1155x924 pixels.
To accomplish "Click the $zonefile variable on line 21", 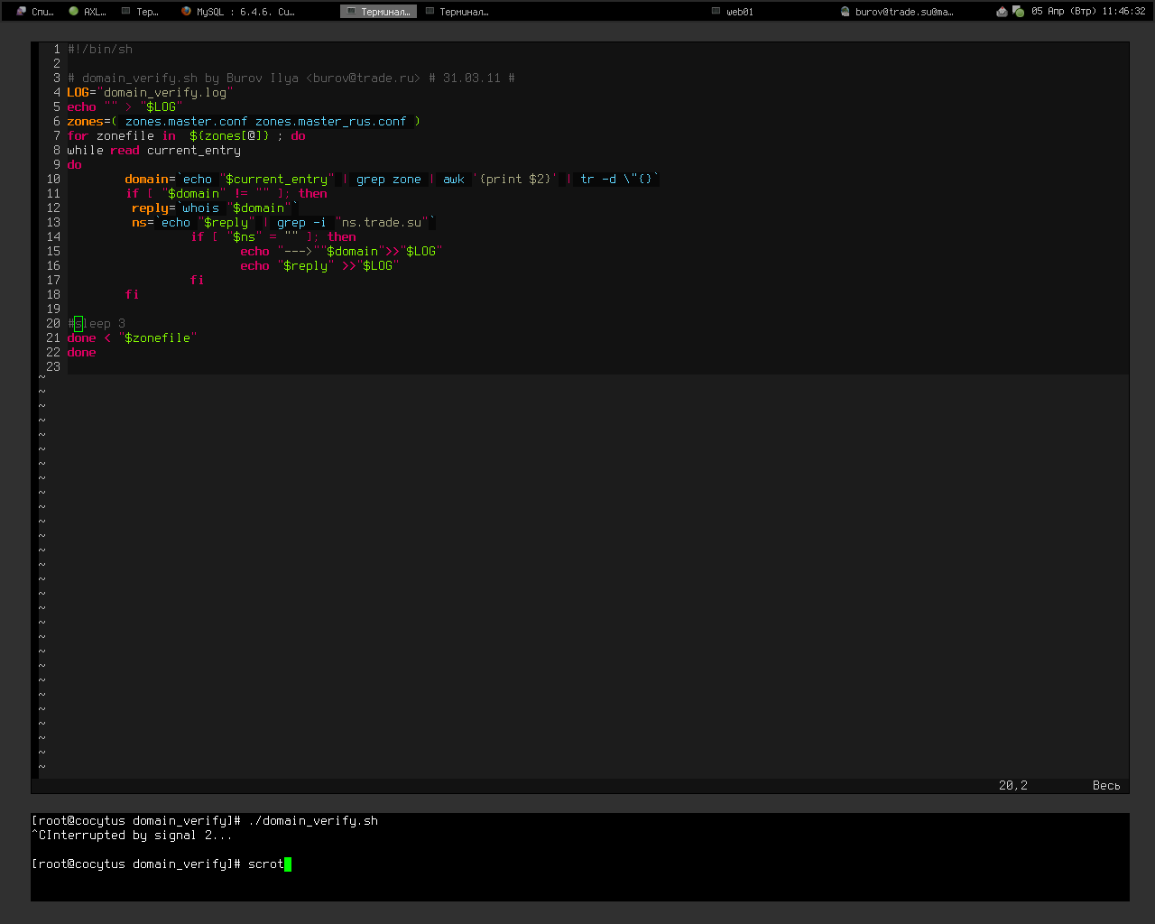I will [x=157, y=338].
